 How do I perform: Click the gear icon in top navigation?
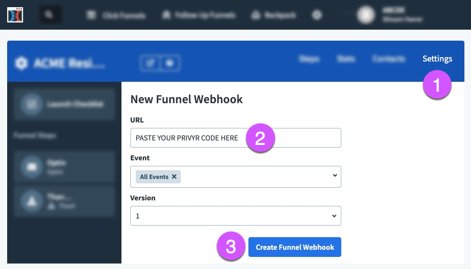pyautogui.click(x=317, y=15)
